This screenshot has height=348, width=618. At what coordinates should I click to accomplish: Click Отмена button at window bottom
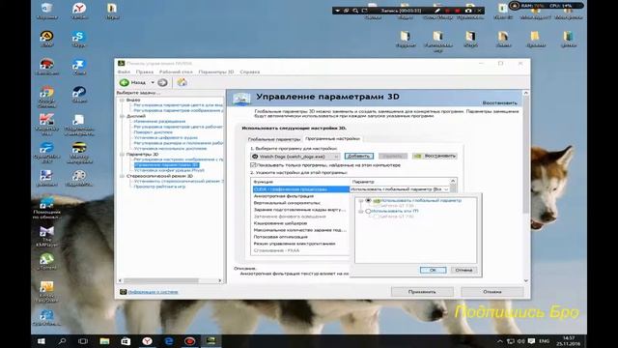[x=492, y=292]
